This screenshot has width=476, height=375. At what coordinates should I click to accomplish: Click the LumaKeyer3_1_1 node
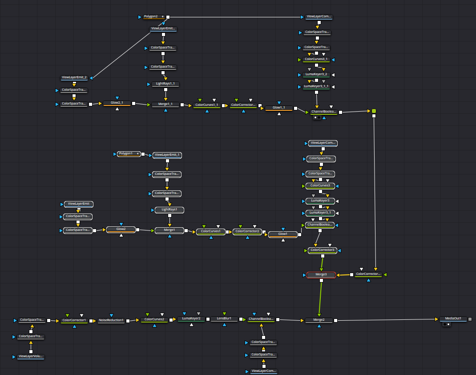pos(316,87)
